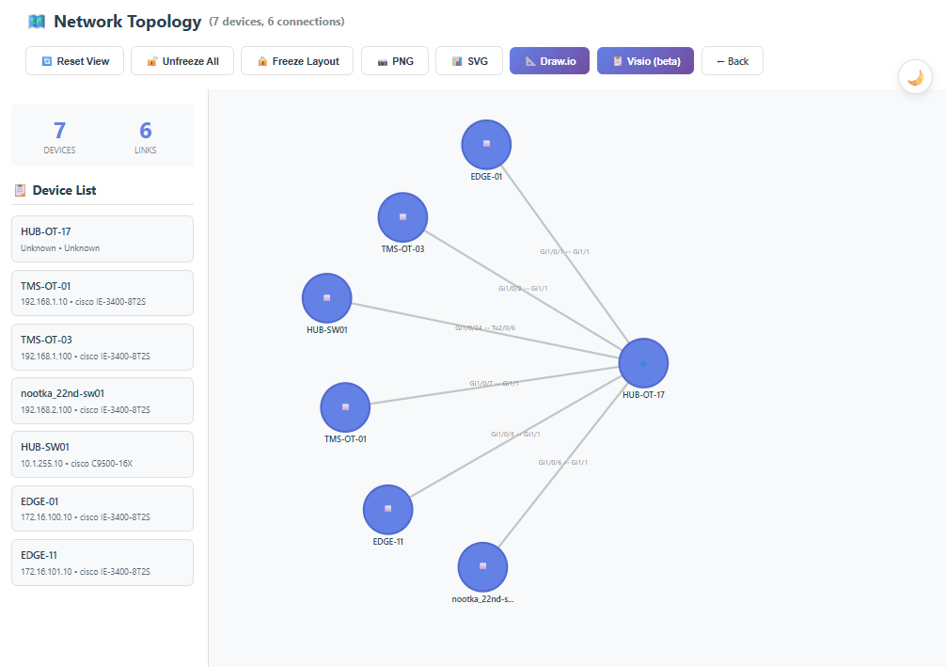The width and height of the screenshot is (946, 667).
Task: Click the HUB-OT-17 central node icon
Action: tap(643, 363)
